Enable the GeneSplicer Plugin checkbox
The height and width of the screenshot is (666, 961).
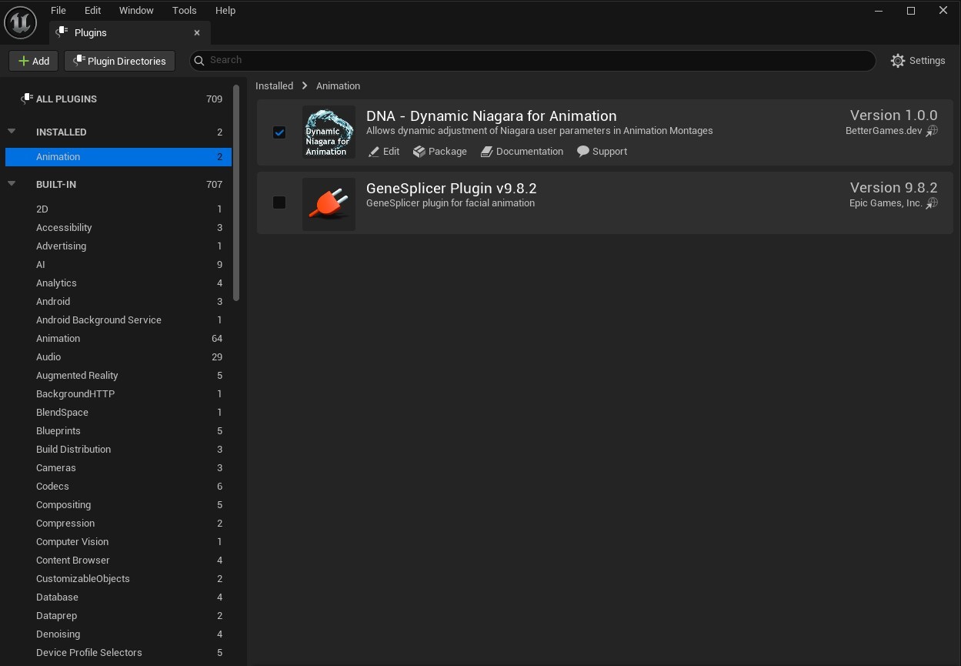click(x=279, y=202)
